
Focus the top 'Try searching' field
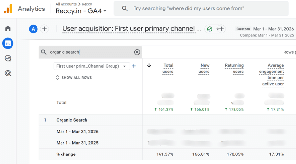[x=201, y=8]
